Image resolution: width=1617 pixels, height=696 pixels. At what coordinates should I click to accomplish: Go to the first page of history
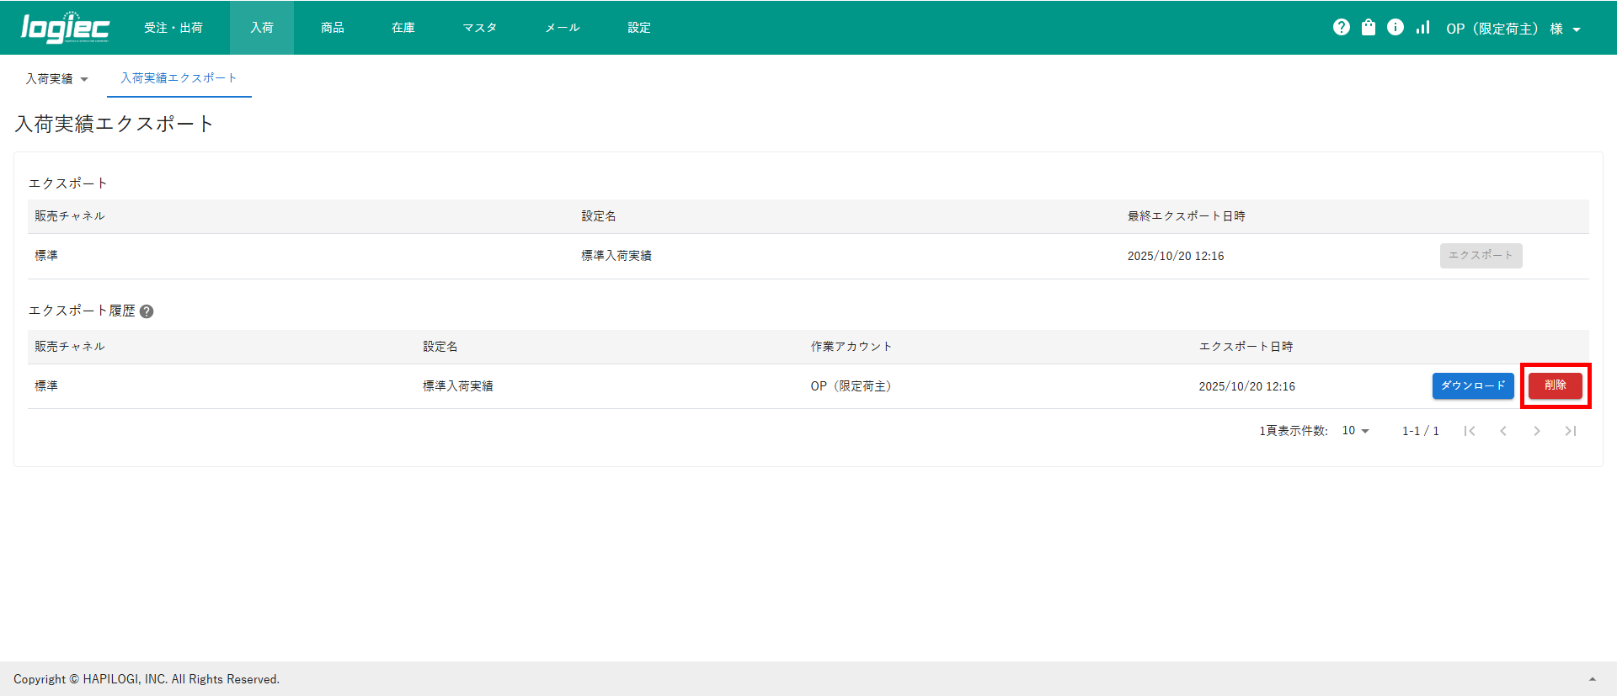pyautogui.click(x=1470, y=431)
